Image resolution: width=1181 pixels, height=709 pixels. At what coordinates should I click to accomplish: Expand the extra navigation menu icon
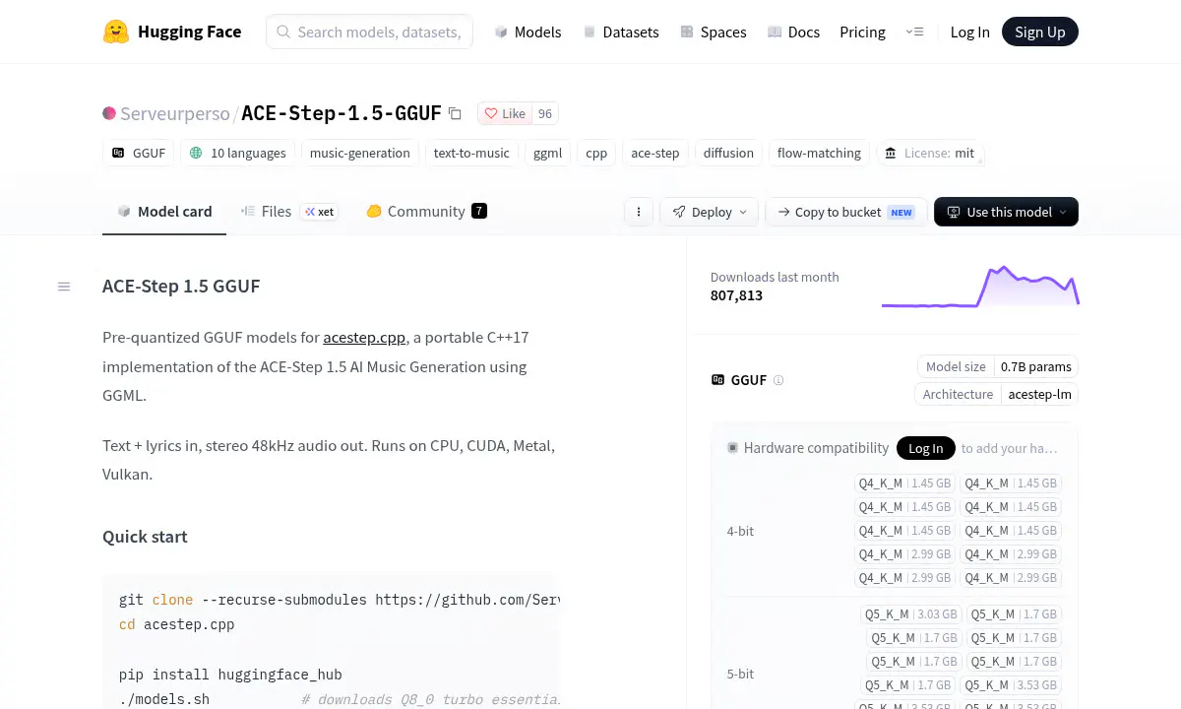click(914, 32)
